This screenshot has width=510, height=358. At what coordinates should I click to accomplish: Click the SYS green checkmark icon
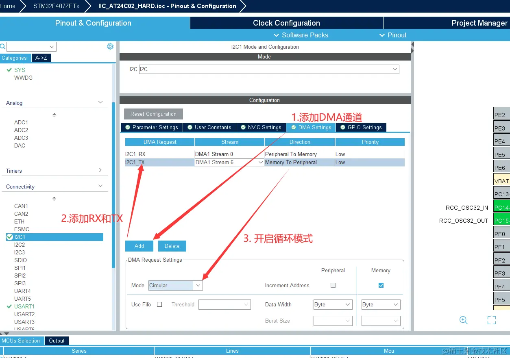coord(9,69)
